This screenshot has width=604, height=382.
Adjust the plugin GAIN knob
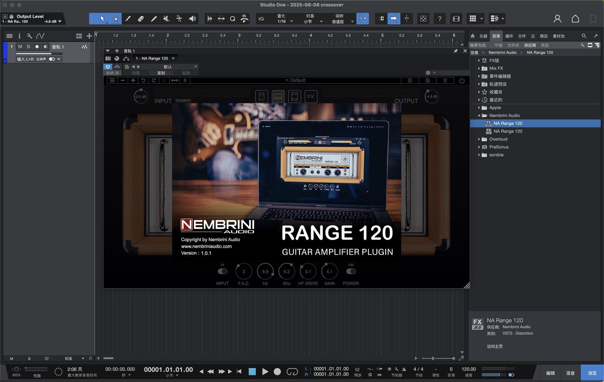tap(329, 271)
